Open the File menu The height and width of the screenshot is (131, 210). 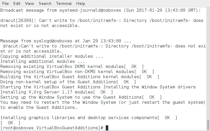(5, 3)
